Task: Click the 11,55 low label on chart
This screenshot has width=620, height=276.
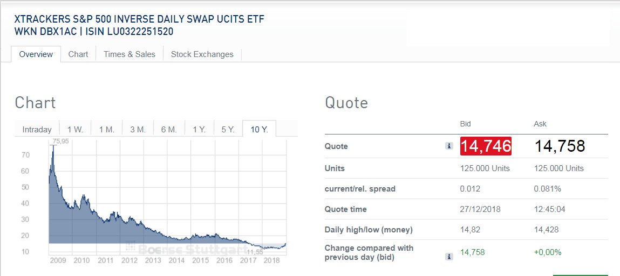Action: [x=255, y=251]
